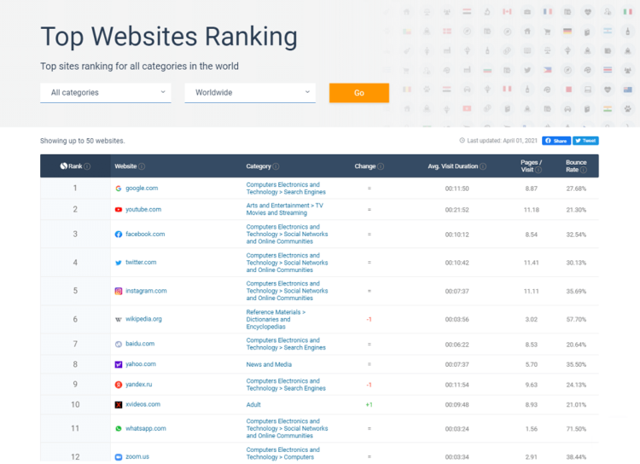Open google.com's Search Engines category link

click(x=286, y=188)
